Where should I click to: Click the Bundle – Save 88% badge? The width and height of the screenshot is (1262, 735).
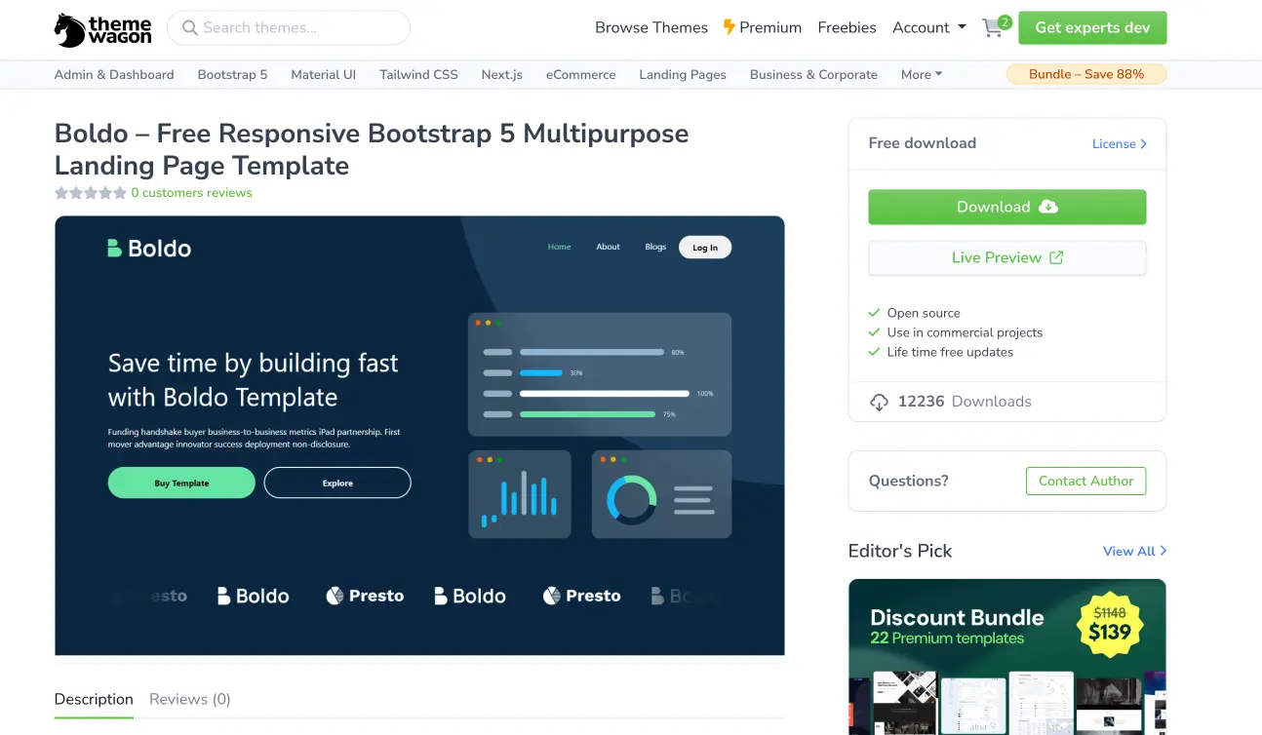point(1086,74)
